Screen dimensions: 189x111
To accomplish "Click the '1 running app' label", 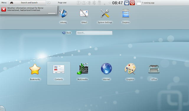I will [148, 3].
